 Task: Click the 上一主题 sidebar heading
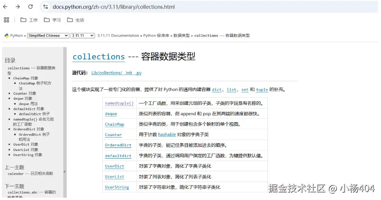point(15,167)
